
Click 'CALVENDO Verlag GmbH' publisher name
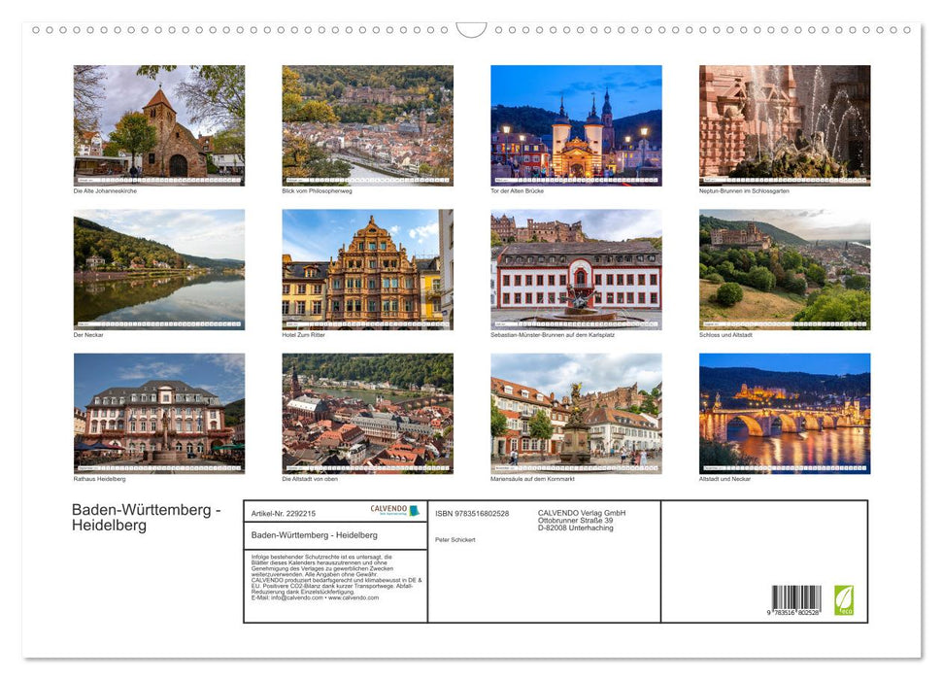point(582,513)
